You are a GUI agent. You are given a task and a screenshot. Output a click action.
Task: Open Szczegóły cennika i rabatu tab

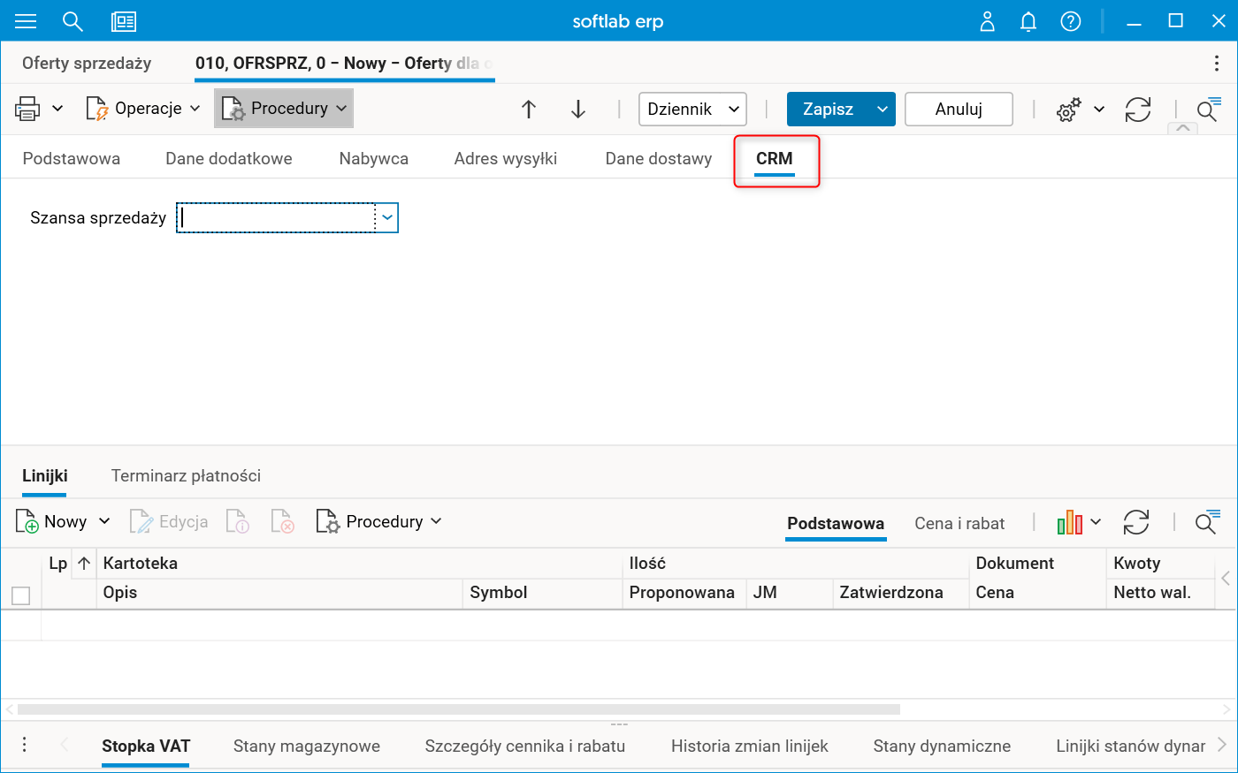click(525, 746)
